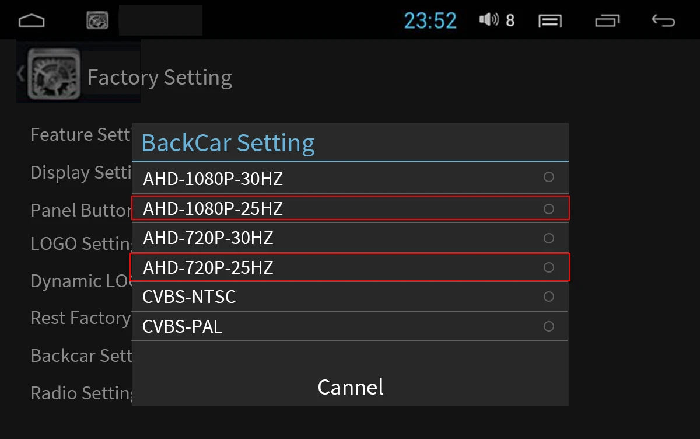
Task: Choose CVBS-PAL option
Action: pyautogui.click(x=350, y=326)
